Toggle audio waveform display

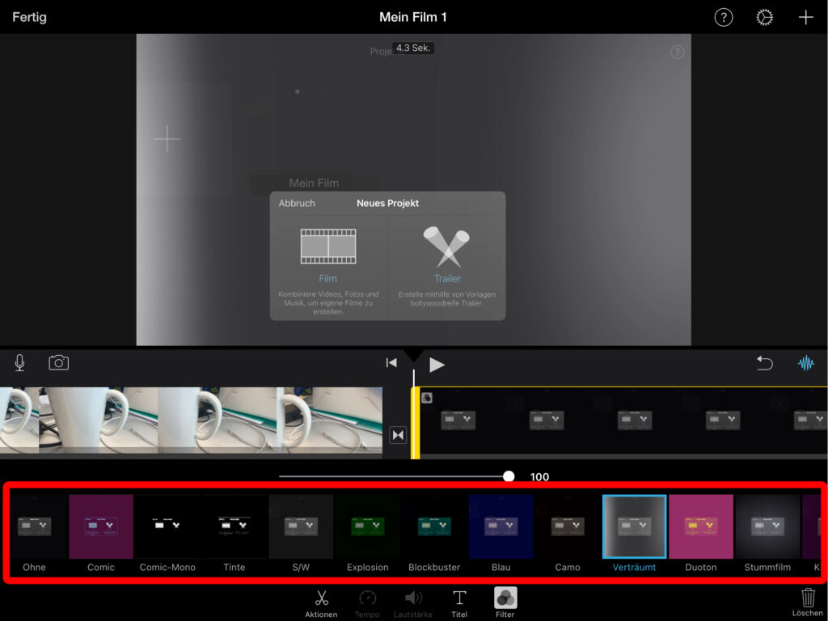pos(805,364)
